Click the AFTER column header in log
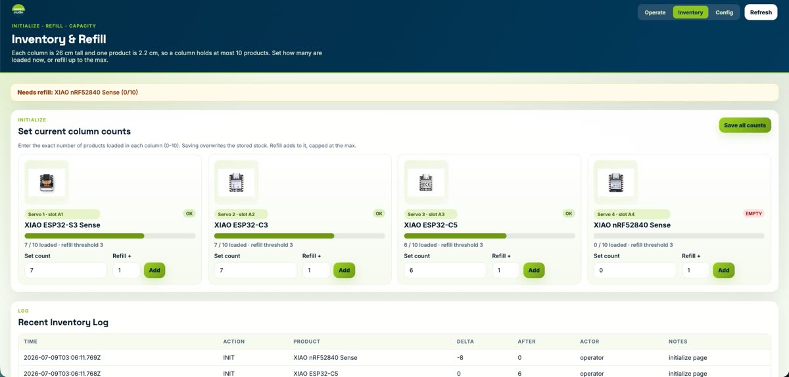789x377 pixels. (526, 342)
